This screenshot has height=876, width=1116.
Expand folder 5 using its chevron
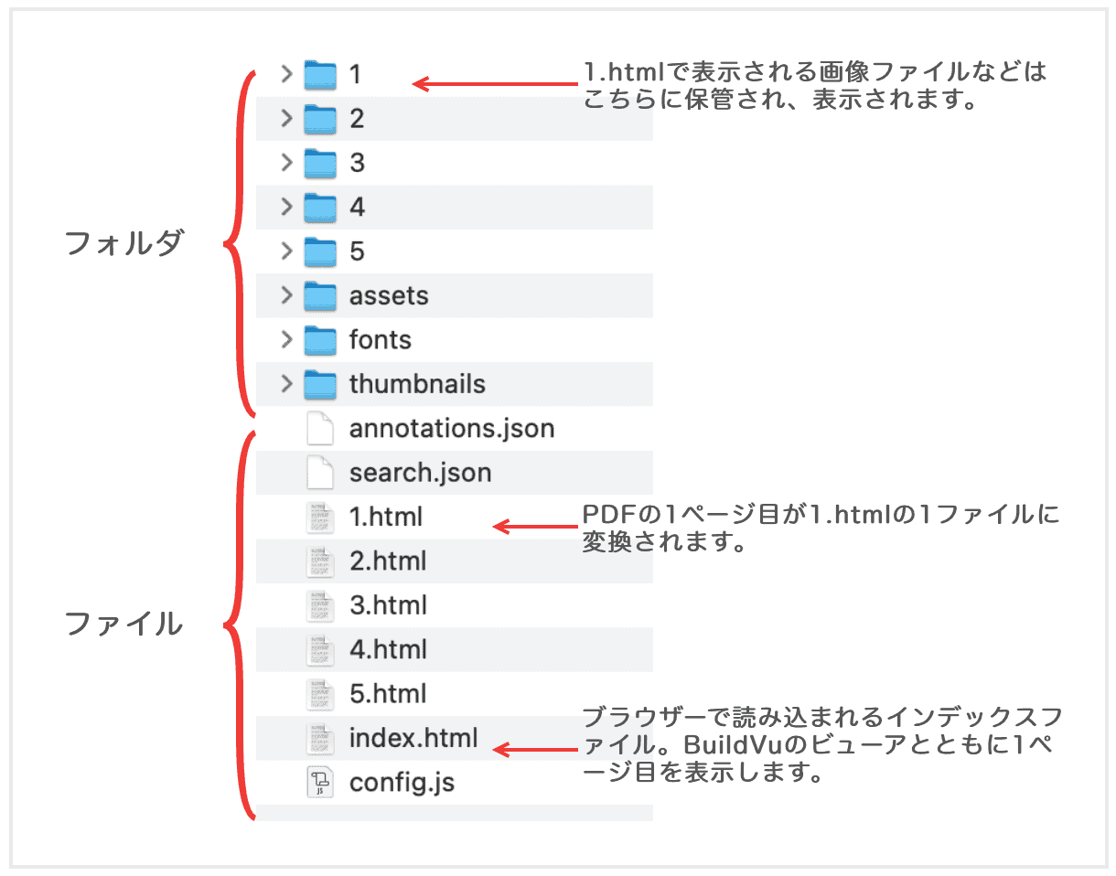click(286, 251)
